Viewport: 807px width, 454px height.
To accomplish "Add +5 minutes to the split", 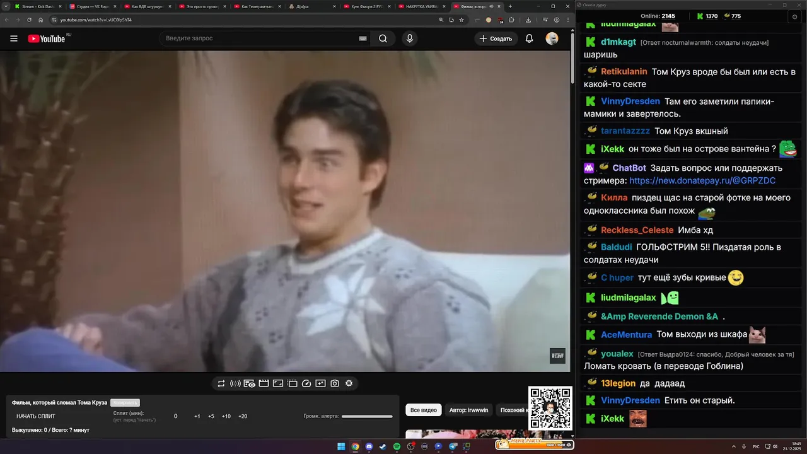I will pyautogui.click(x=211, y=416).
